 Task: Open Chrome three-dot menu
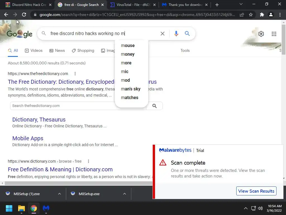pyautogui.click(x=280, y=15)
